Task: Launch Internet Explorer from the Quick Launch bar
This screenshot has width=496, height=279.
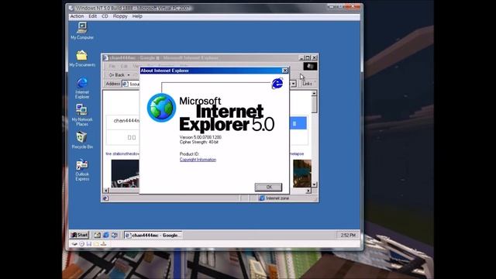Action: 106,235
